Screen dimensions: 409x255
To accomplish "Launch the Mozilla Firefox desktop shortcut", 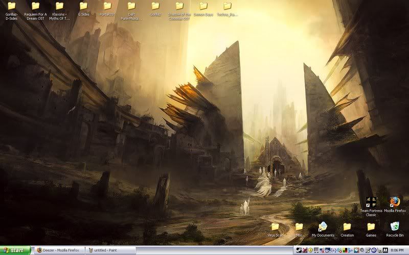I will [x=395, y=202].
